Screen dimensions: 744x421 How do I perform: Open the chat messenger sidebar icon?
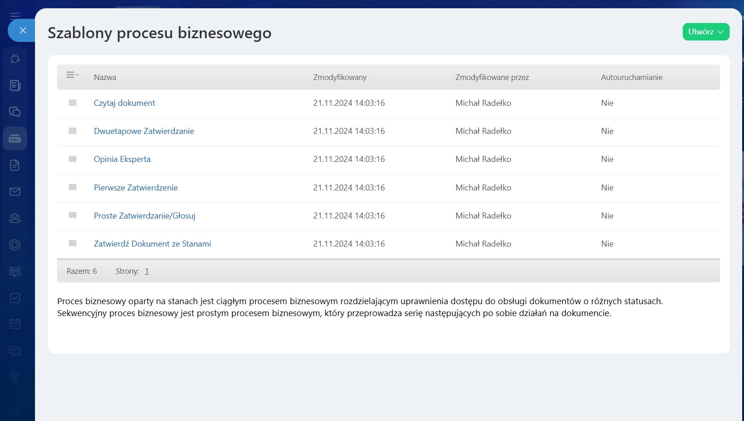15,112
